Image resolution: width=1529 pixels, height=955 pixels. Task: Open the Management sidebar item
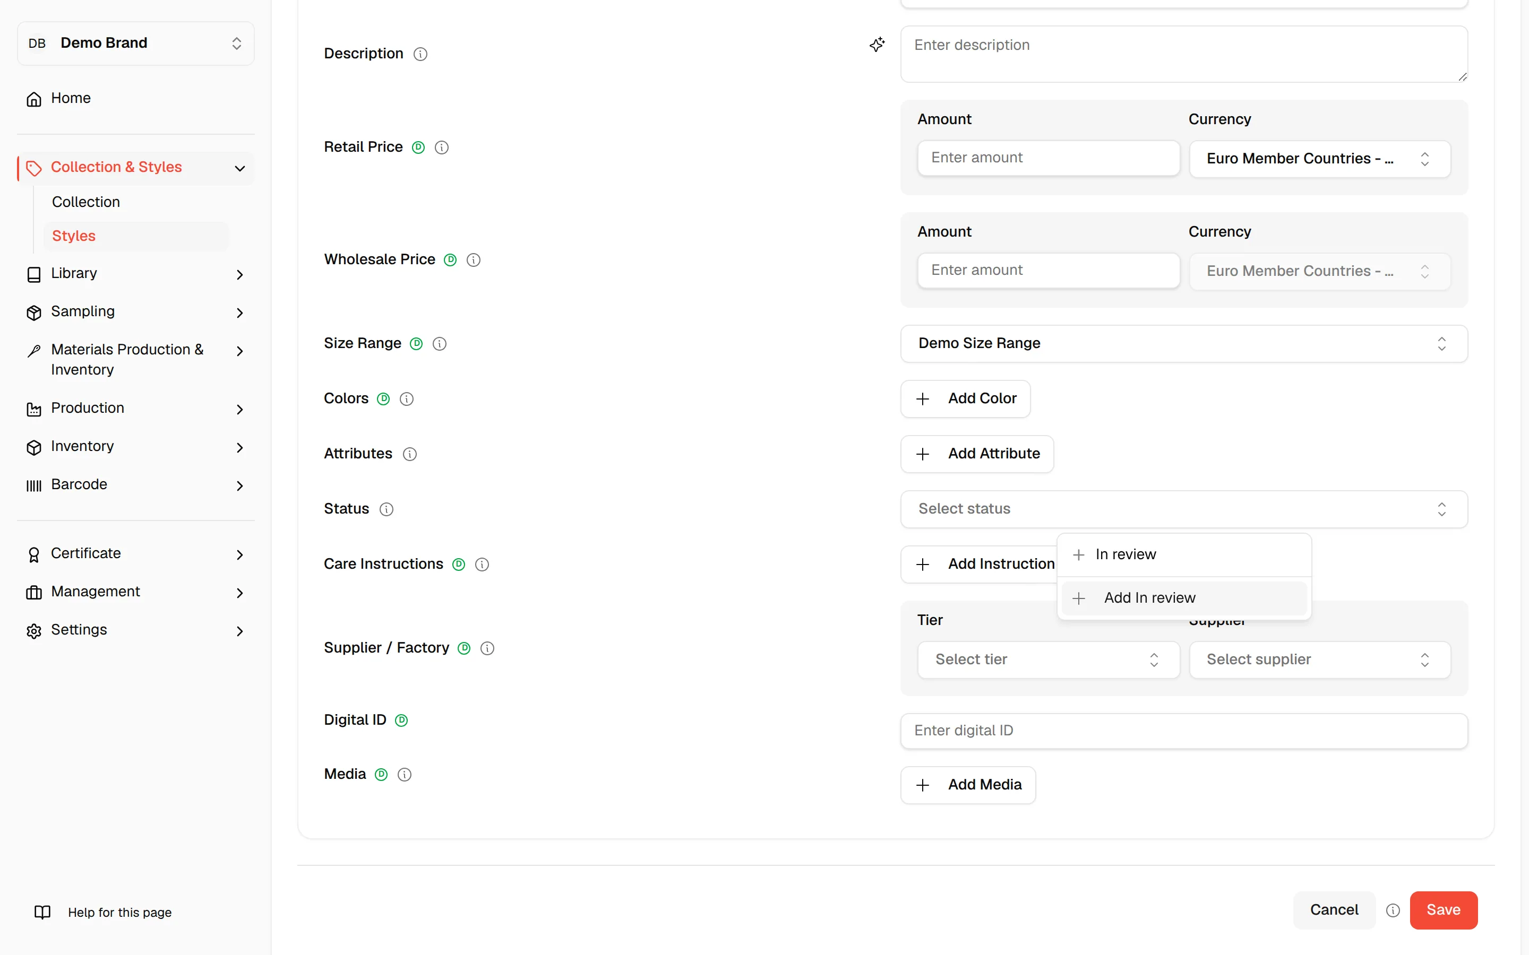point(136,592)
